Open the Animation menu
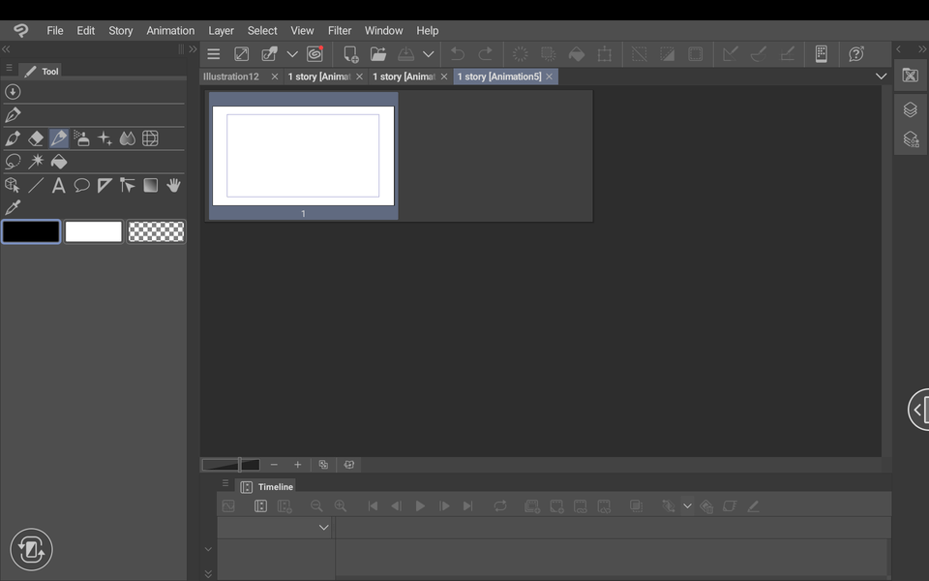Viewport: 929px width, 581px height. coord(170,30)
